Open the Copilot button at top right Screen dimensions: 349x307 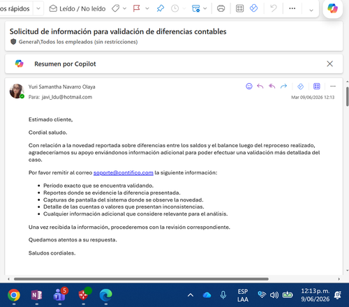pyautogui.click(x=332, y=8)
